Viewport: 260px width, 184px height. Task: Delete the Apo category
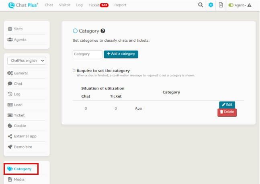[x=227, y=112]
